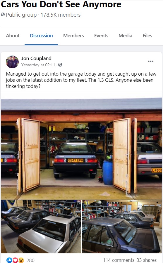Click the blue Like reaction icon
Viewport: 163px width, 263px height.
tap(9, 260)
